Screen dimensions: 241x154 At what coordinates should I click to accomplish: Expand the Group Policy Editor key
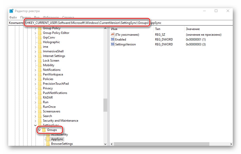(35, 33)
